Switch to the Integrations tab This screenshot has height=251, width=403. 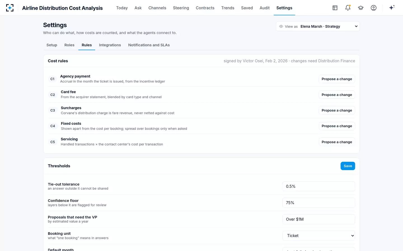tap(110, 45)
